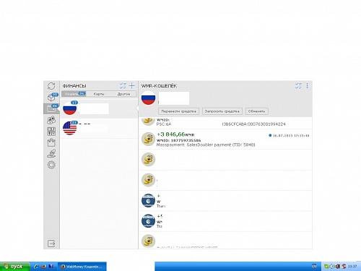This screenshot has width=361, height=271.
Task: Click the WMID 187759735586 text
Action: [x=178, y=140]
